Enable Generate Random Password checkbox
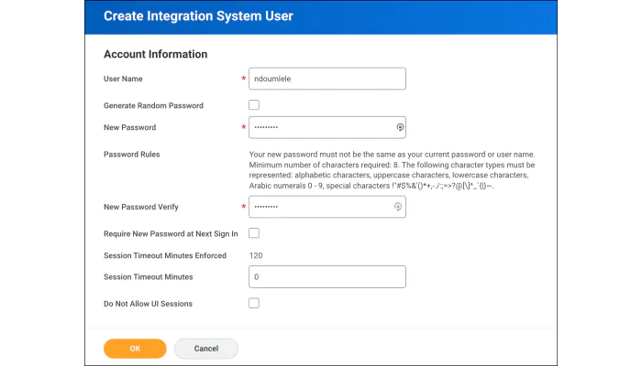642x366 pixels. (x=254, y=105)
